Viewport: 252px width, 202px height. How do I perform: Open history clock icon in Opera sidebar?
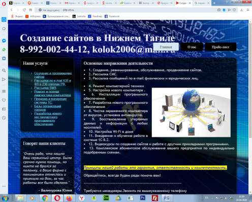[4, 118]
